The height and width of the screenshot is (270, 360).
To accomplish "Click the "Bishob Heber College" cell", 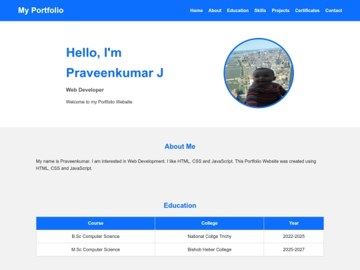I will point(209,249).
